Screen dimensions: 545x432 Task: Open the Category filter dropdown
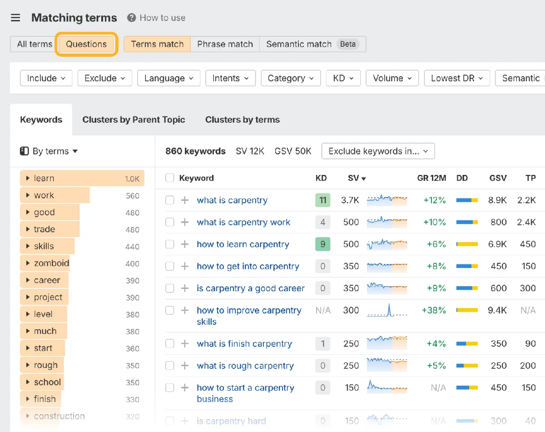291,78
